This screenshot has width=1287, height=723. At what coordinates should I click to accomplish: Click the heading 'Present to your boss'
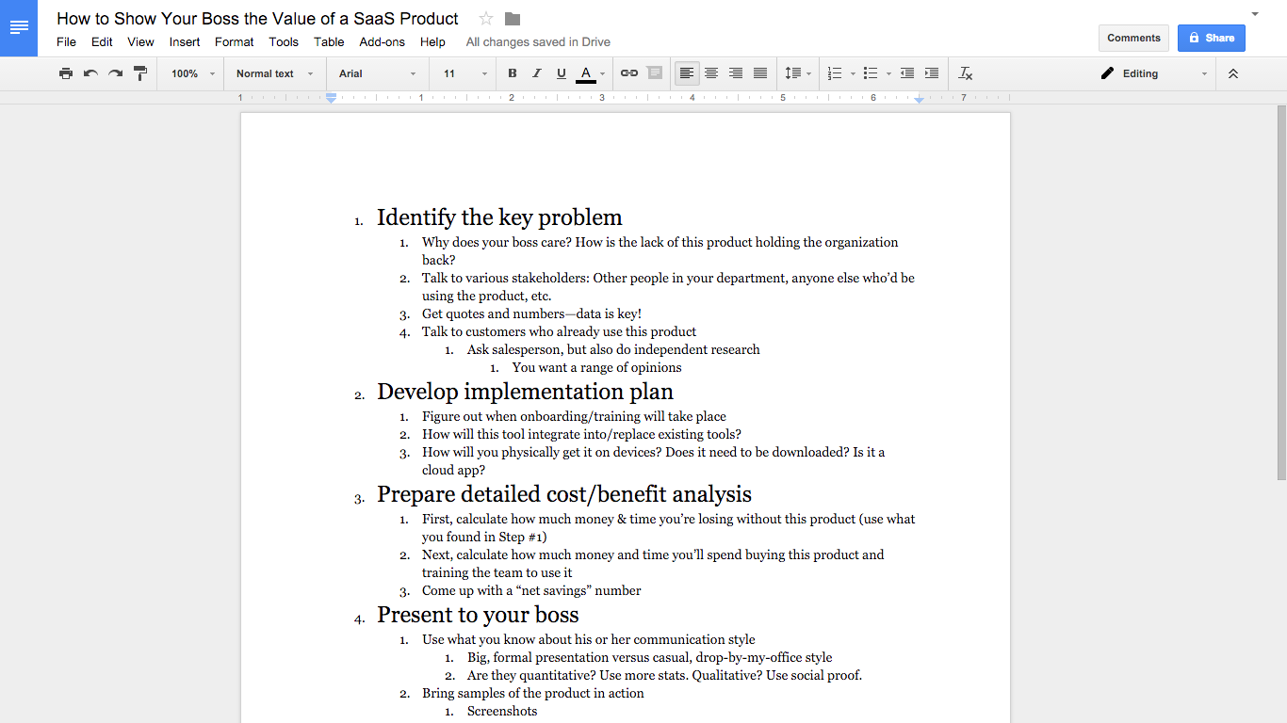478,615
